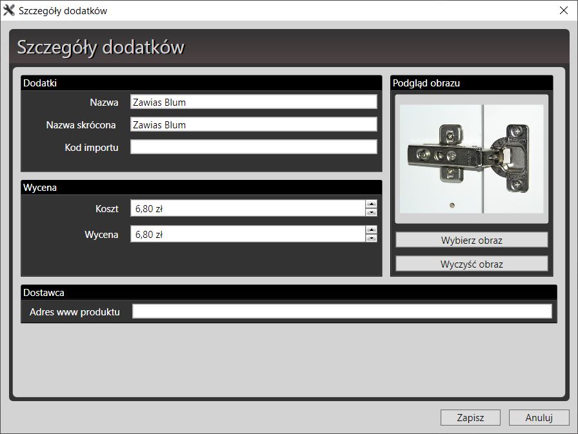Screen dimensions: 578x434
Task: Click the Dostawca section header
Action: tap(288, 292)
